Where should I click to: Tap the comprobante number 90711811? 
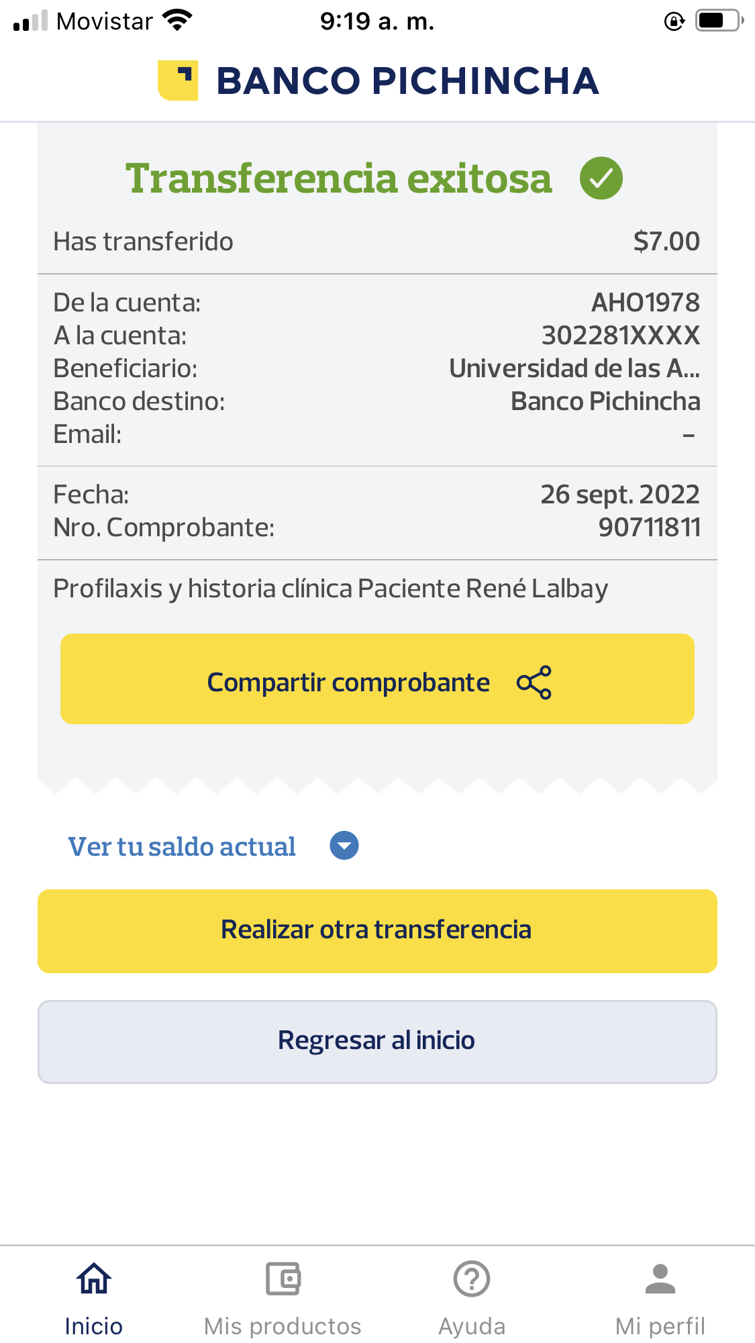[649, 528]
